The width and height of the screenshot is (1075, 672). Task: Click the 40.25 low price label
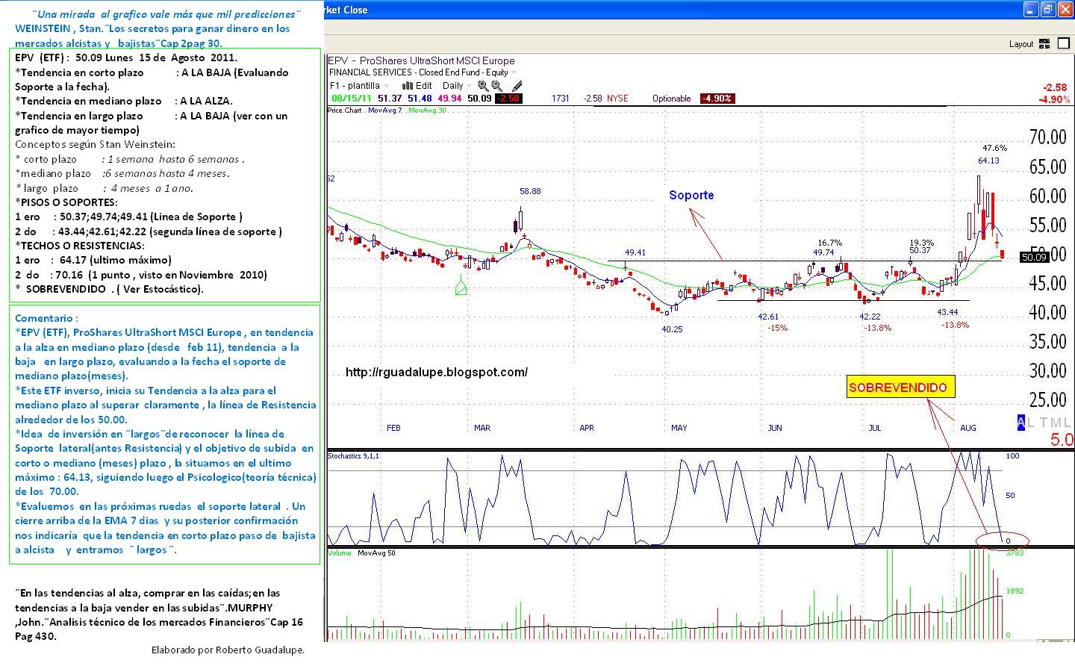[x=672, y=329]
